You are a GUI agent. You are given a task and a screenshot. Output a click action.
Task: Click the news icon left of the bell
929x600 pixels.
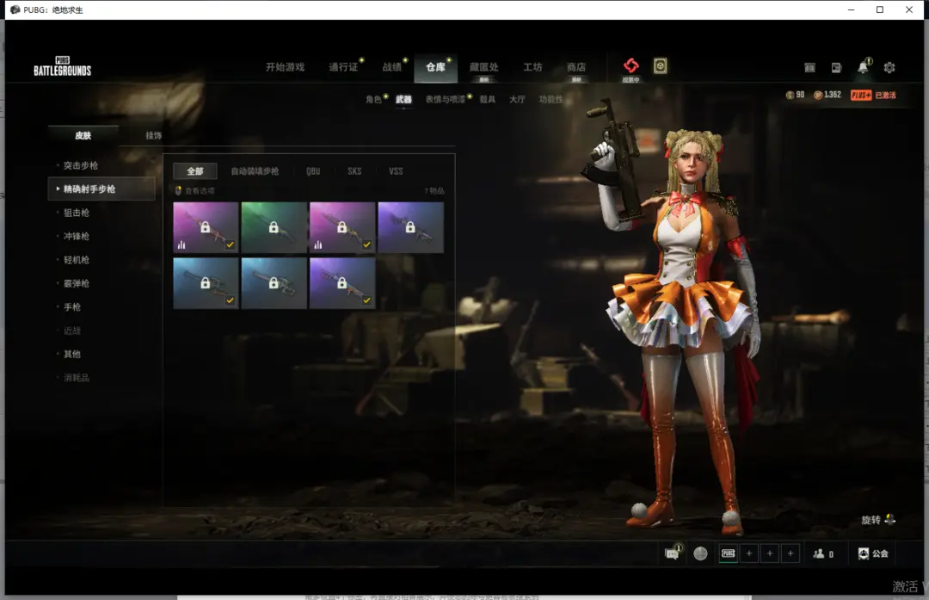tap(836, 68)
